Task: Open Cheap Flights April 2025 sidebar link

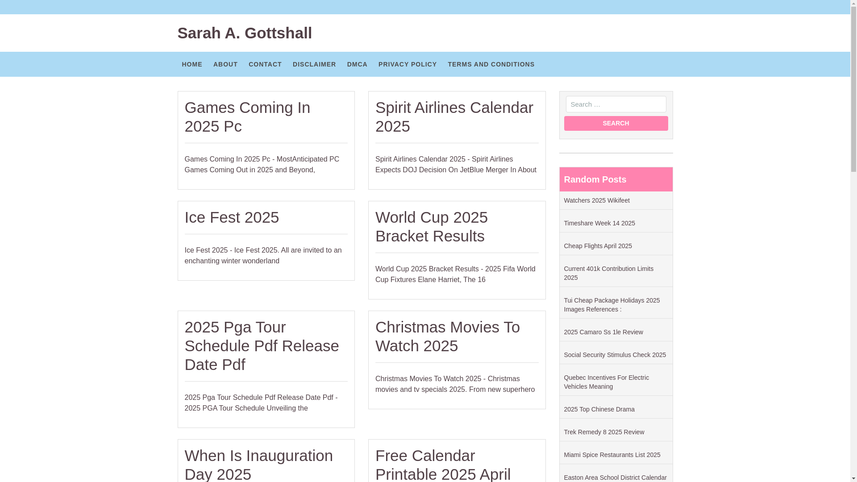Action: click(x=598, y=246)
